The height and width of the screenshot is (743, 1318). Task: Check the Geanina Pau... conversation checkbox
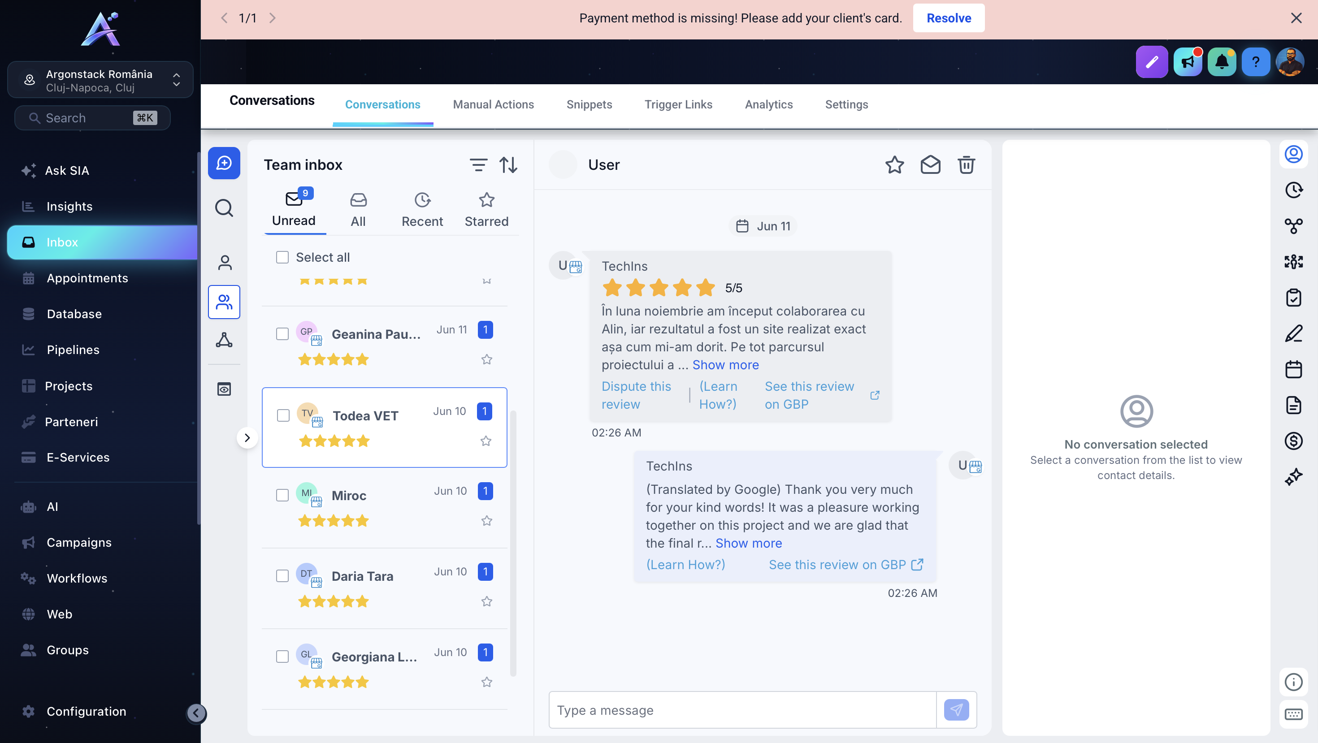282,334
